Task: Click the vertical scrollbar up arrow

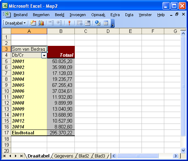Action: [x=183, y=33]
